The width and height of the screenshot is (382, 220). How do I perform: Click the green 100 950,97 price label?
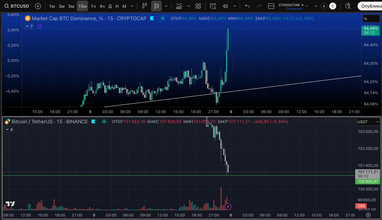point(368,182)
